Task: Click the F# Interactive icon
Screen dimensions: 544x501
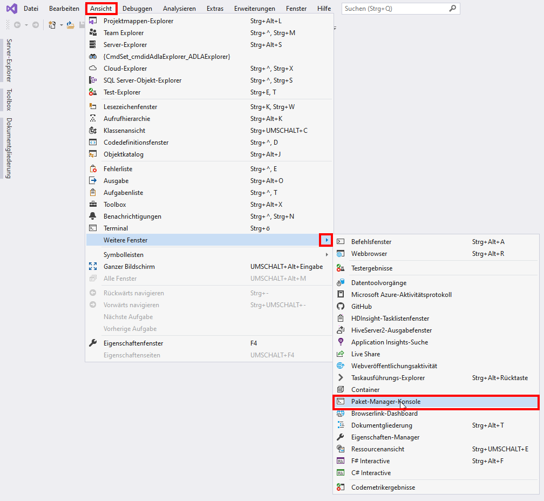Action: click(x=341, y=461)
